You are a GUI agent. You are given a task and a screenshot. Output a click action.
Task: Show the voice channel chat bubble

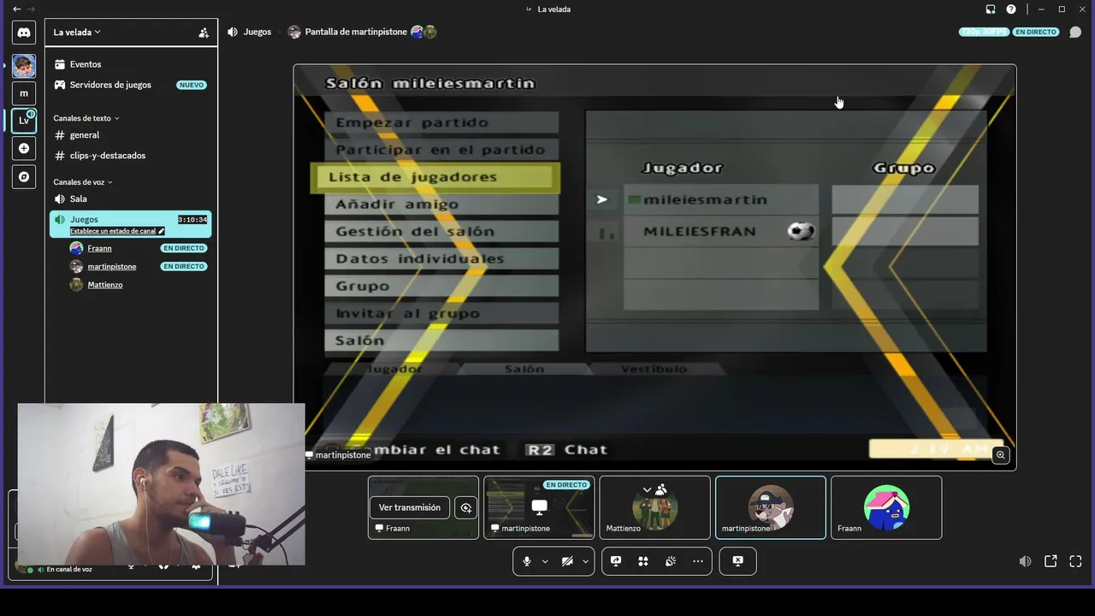tap(1075, 33)
